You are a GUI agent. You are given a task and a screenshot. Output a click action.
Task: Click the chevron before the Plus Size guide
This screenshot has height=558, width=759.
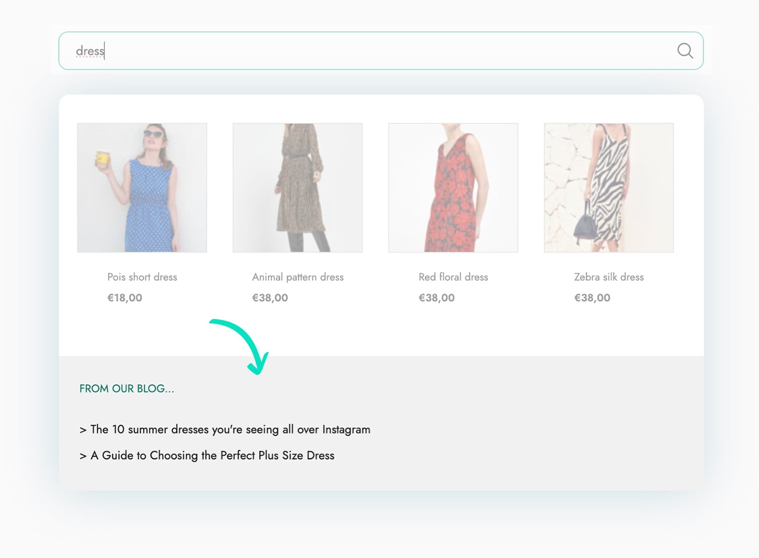click(x=83, y=456)
